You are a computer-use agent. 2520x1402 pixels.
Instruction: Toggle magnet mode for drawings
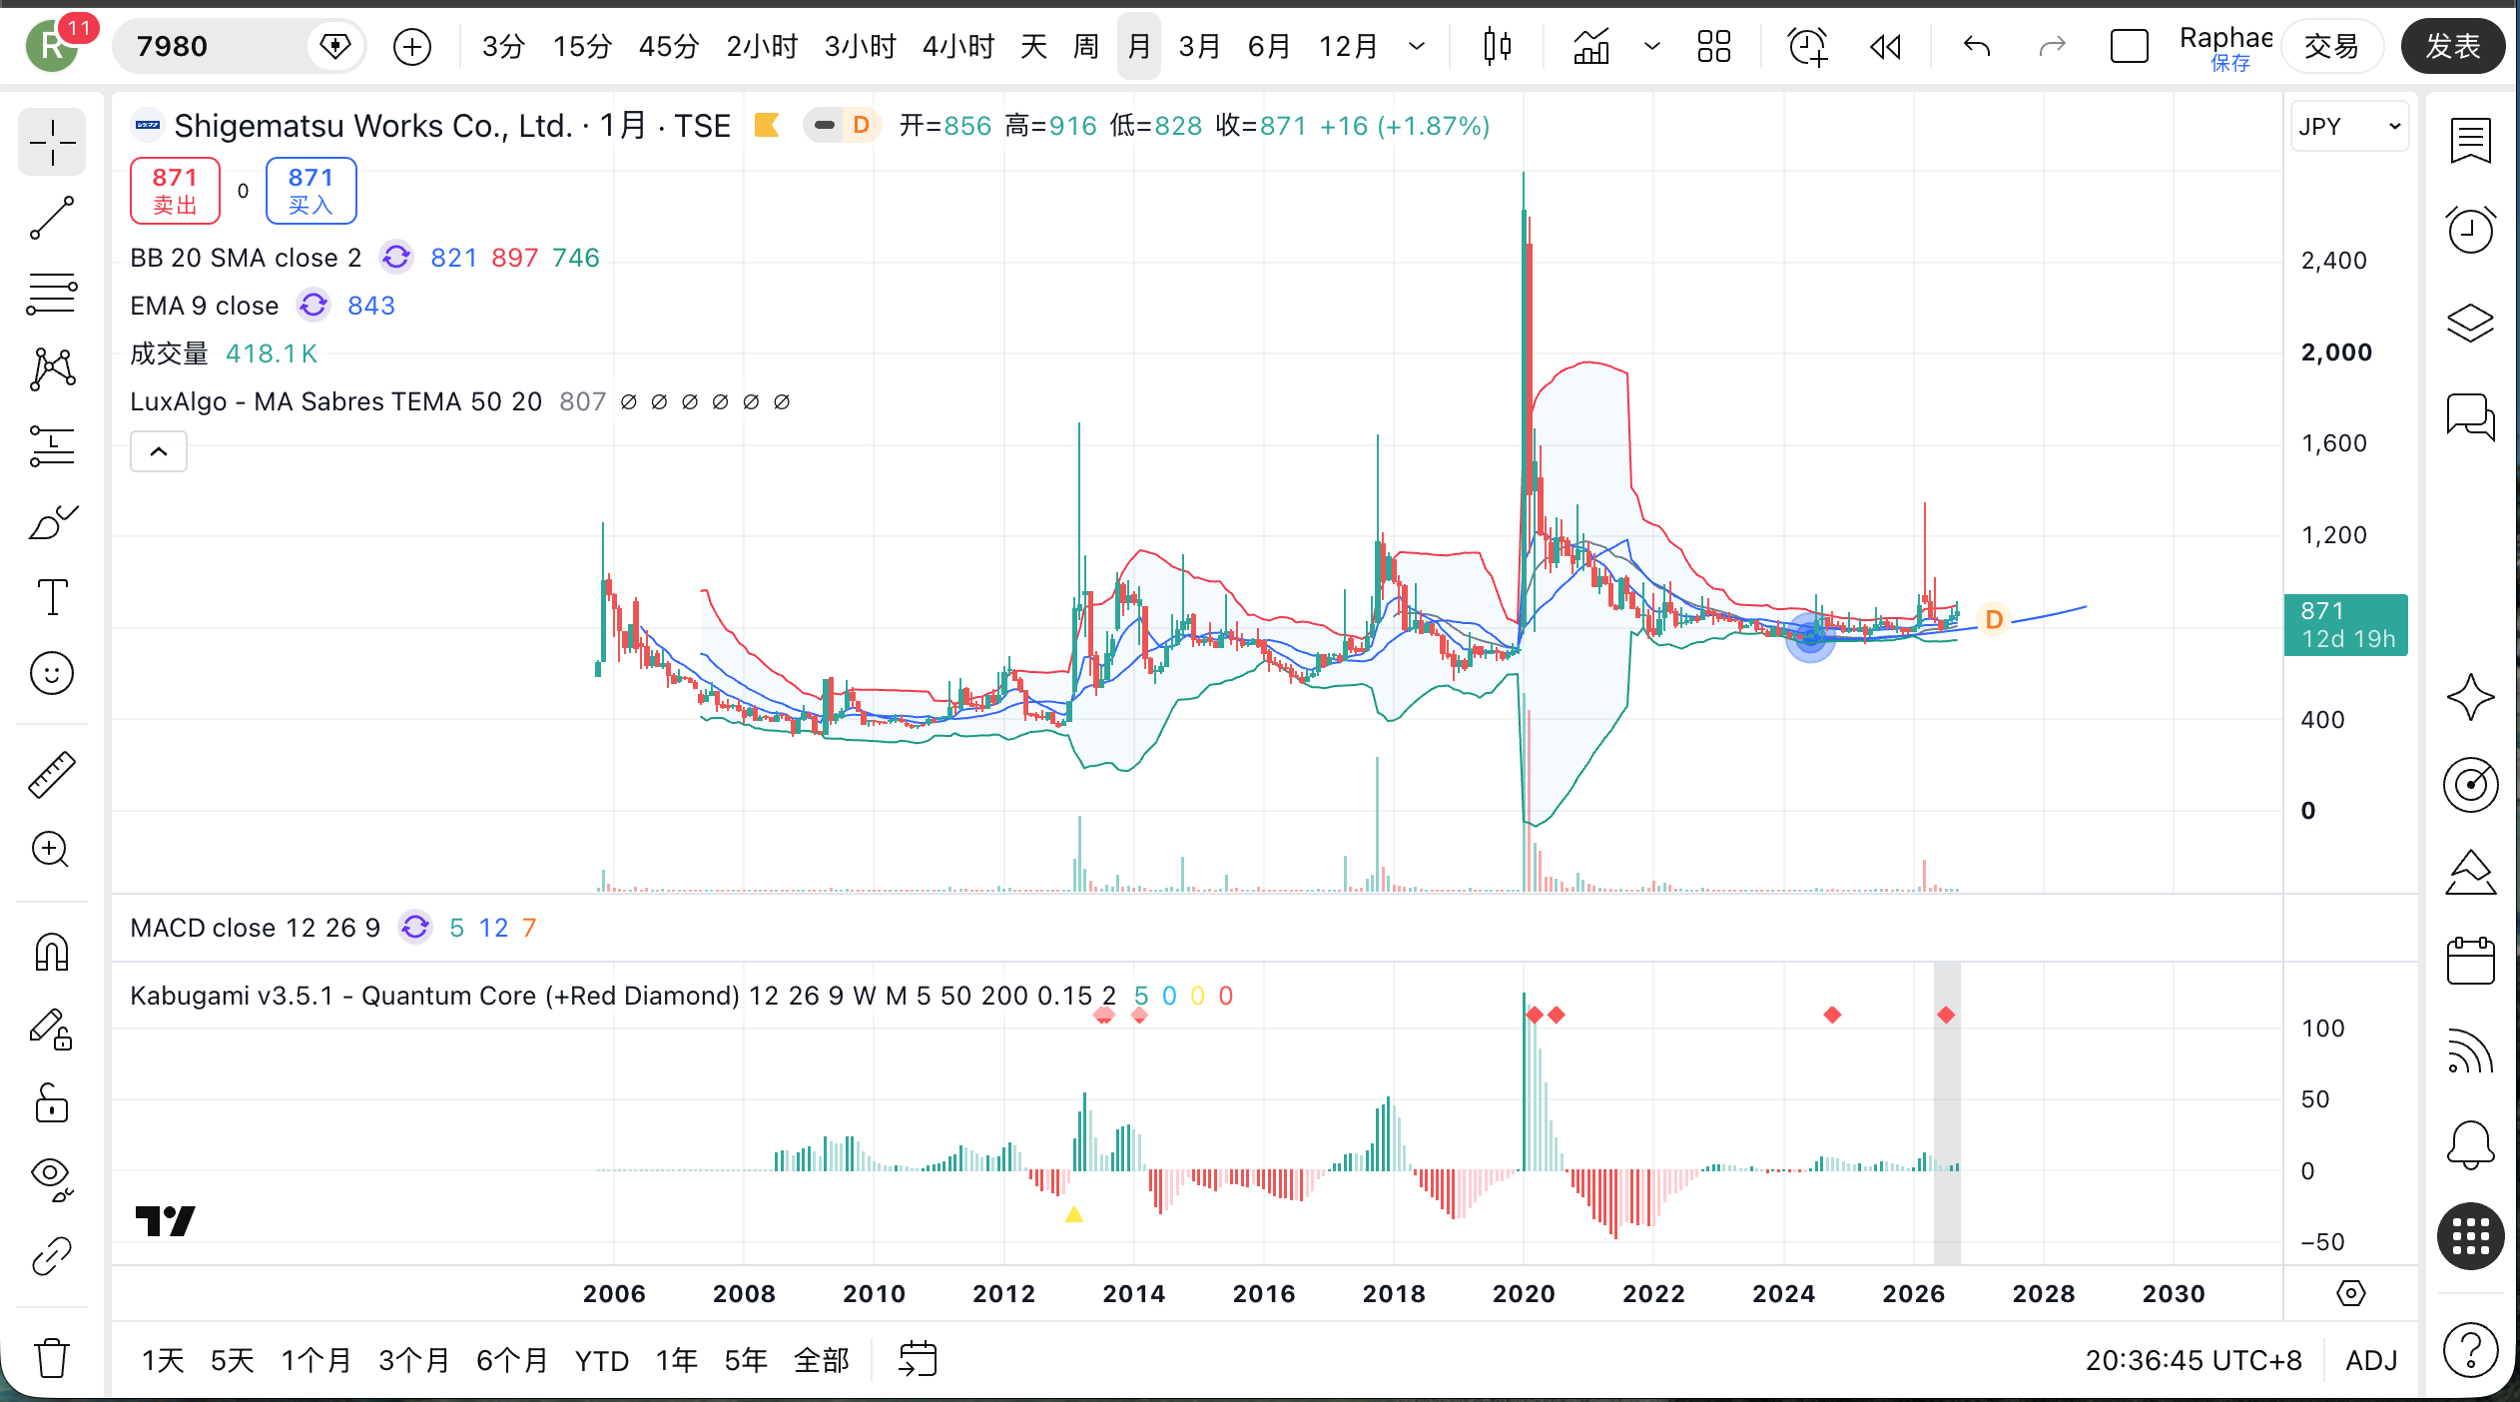pos(52,953)
